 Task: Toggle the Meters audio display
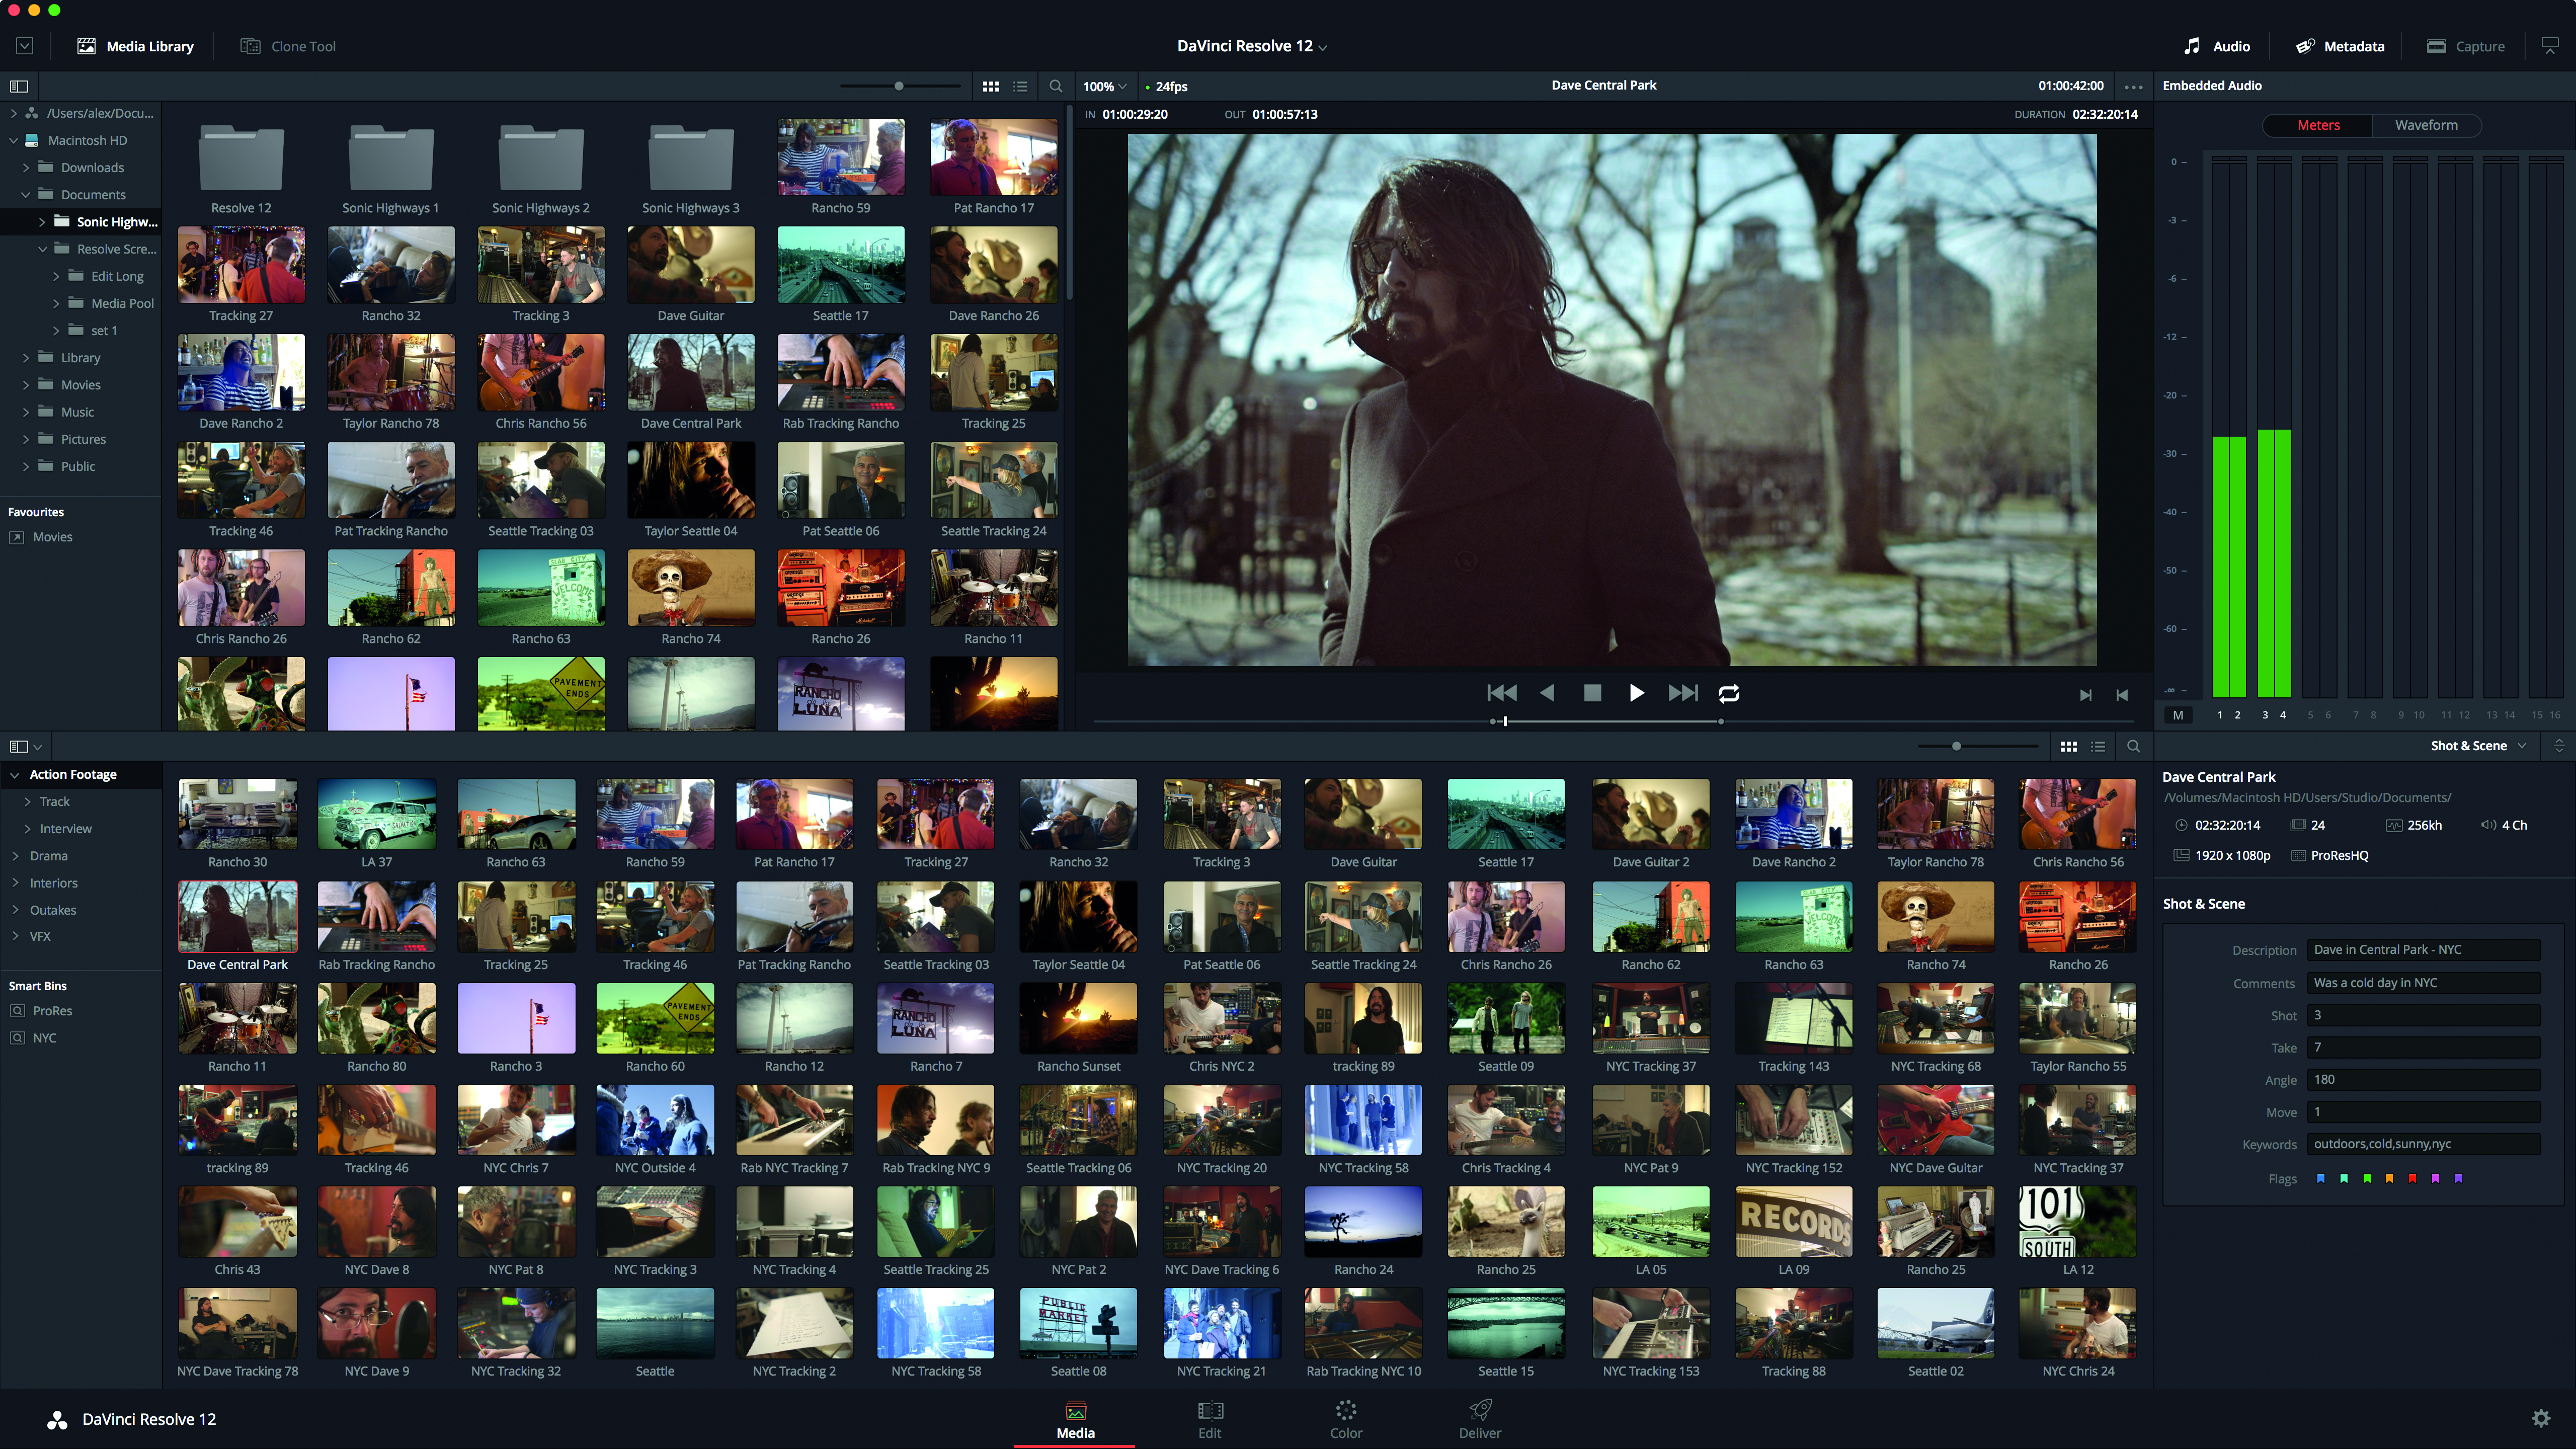[x=2317, y=125]
